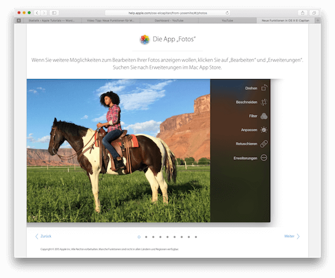
Task: Select the first page indicator dot
Action: tap(139, 237)
